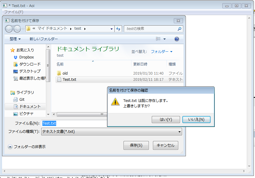Screen dimensions: 255x178
Task: Open the view options dropdown arrow
Action: point(165,39)
